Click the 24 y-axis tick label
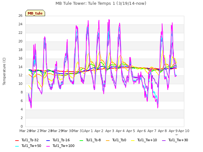Viewport: 203px width, 152px height. (x=20, y=24)
